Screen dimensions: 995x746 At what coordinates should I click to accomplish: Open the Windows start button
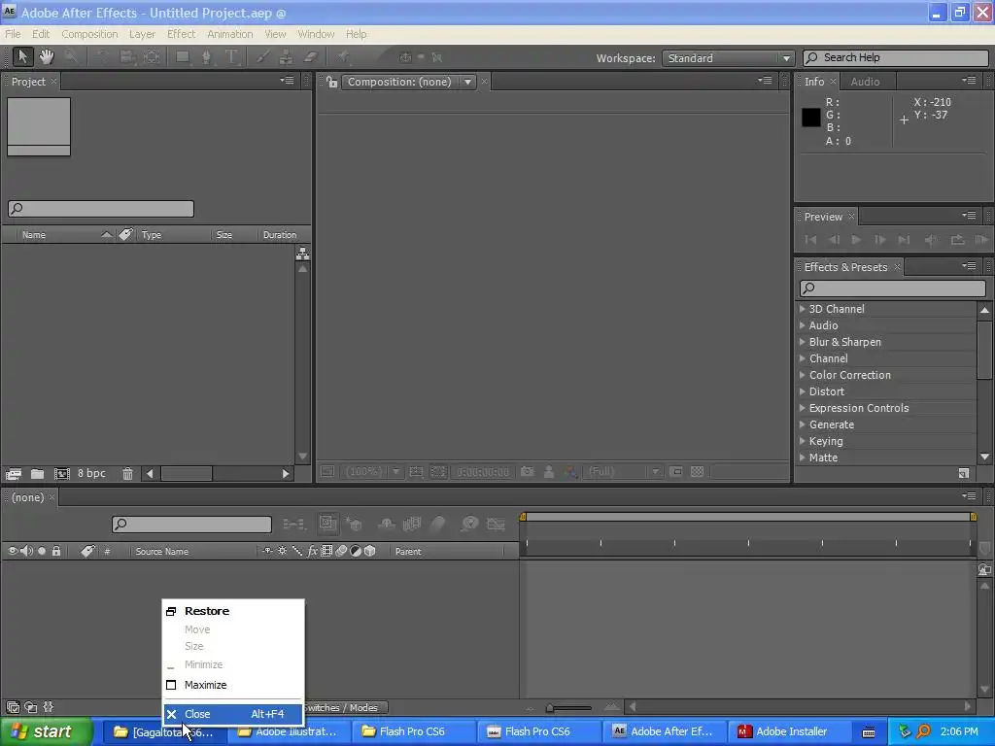pos(46,732)
